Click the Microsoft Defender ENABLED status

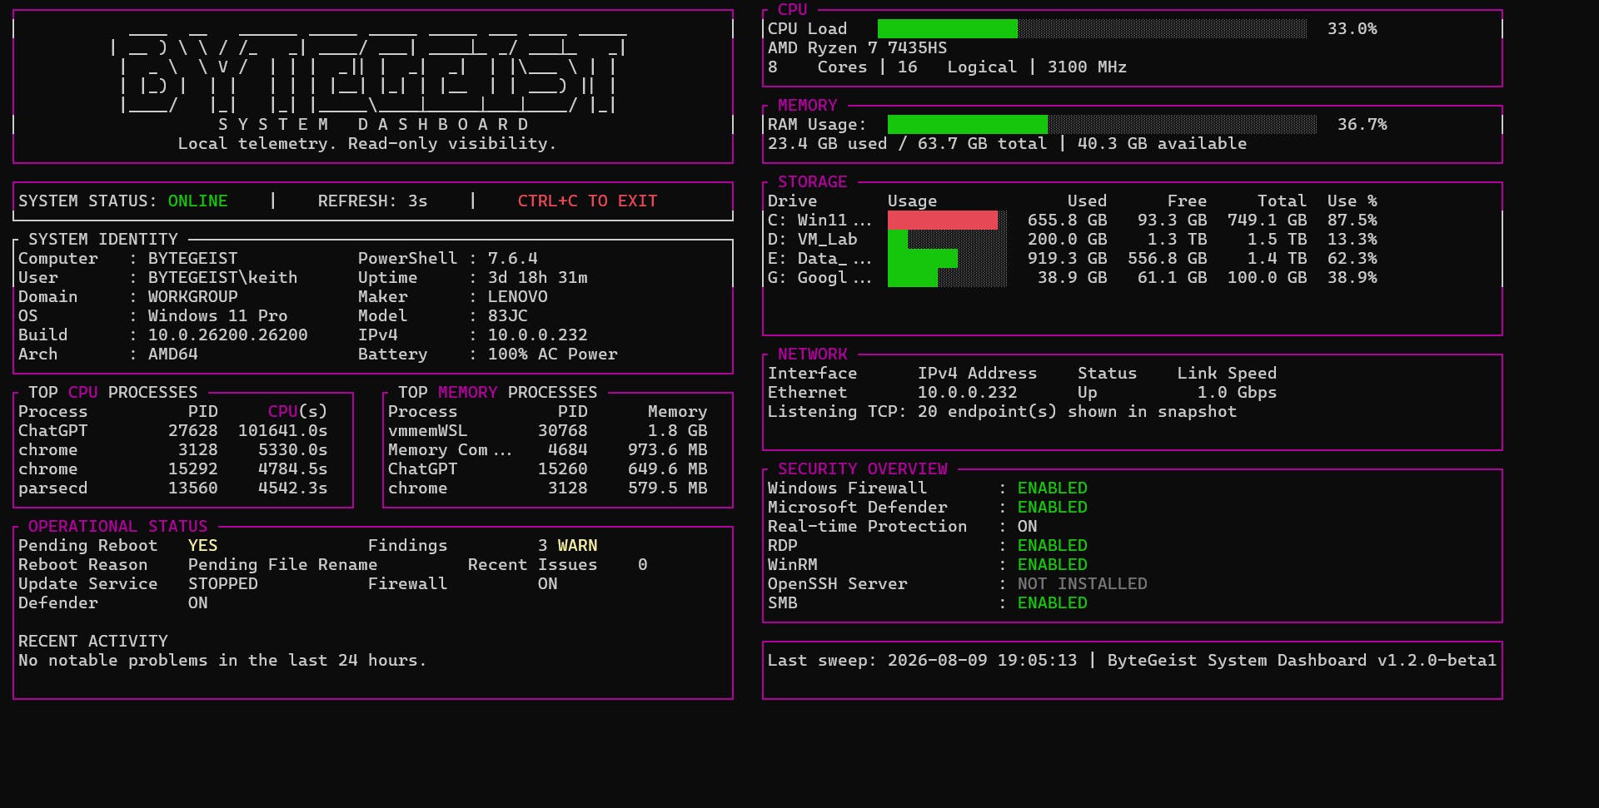pos(1053,507)
